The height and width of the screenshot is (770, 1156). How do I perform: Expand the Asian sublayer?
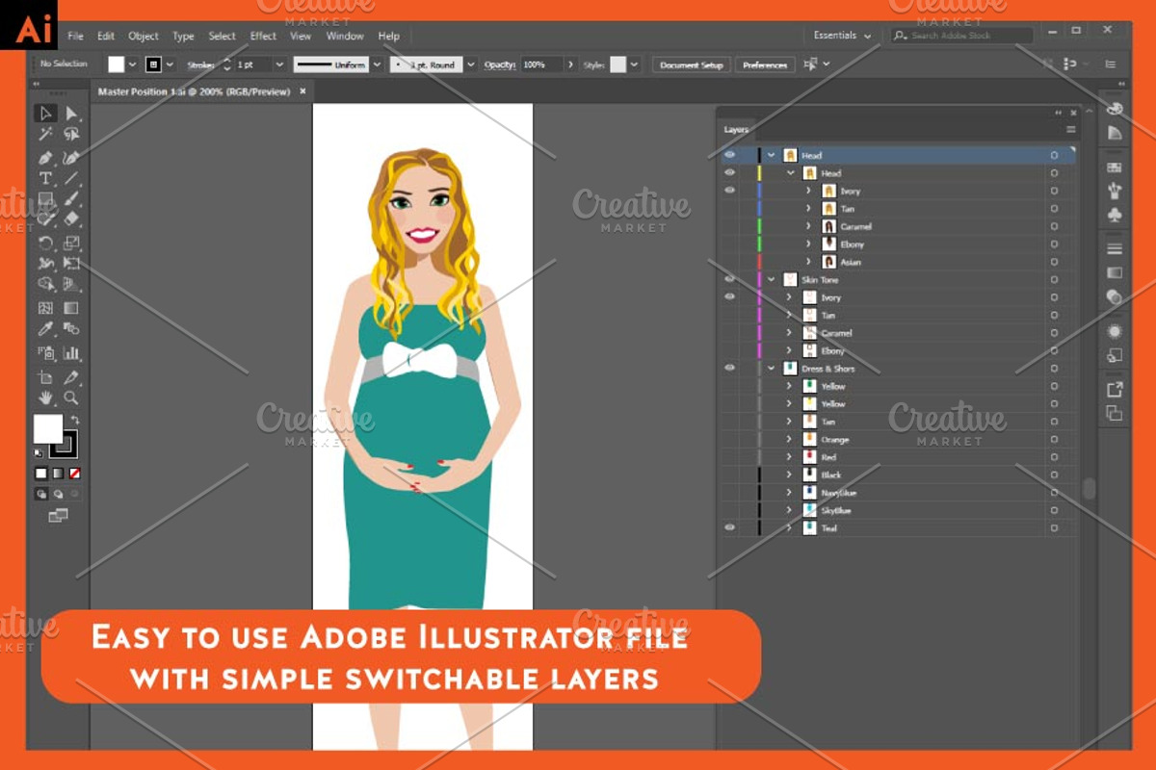tap(808, 262)
